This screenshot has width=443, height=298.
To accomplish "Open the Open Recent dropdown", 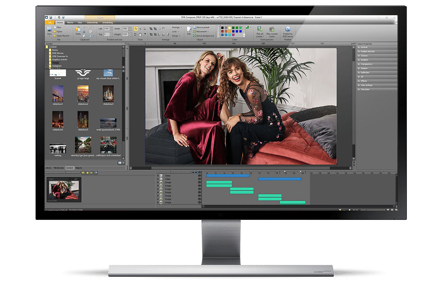I will [x=63, y=36].
